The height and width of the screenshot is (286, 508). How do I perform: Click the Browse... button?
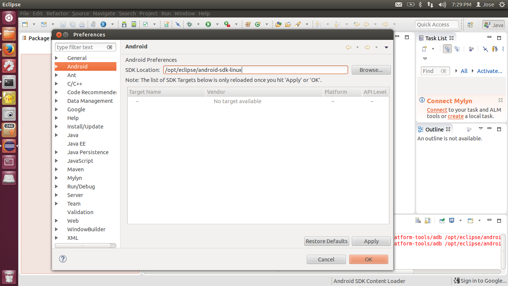(x=371, y=70)
